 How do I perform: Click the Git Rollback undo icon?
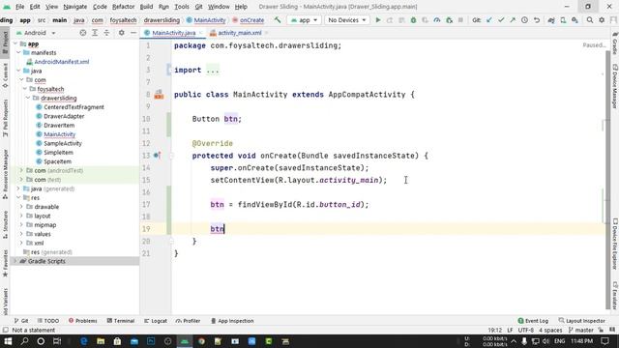[537, 19]
